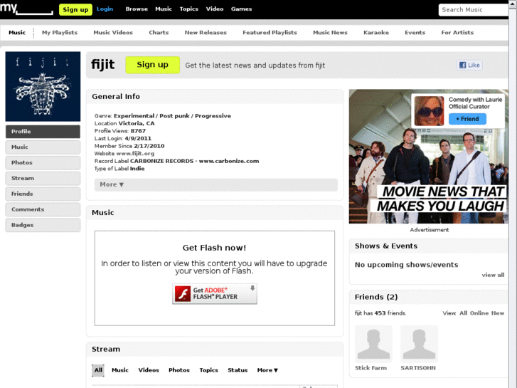Click the fijit album cover image

point(43,87)
